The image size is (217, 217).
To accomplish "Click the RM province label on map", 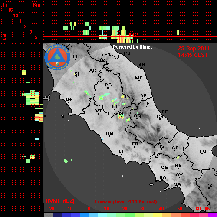I will pyautogui.click(x=110, y=133).
